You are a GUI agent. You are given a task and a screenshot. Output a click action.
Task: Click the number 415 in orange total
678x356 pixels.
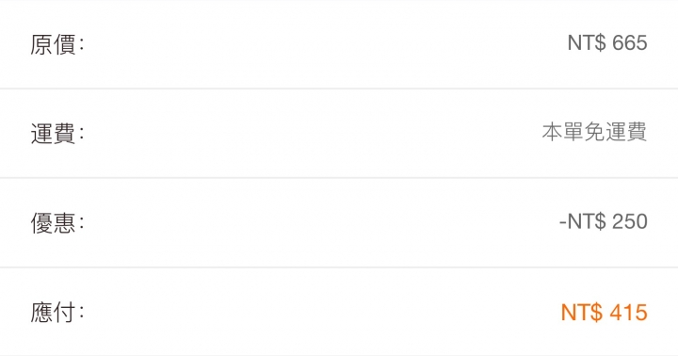629,313
